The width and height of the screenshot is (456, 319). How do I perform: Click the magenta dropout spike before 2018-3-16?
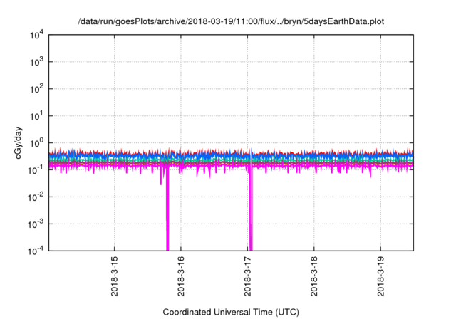coord(167,209)
